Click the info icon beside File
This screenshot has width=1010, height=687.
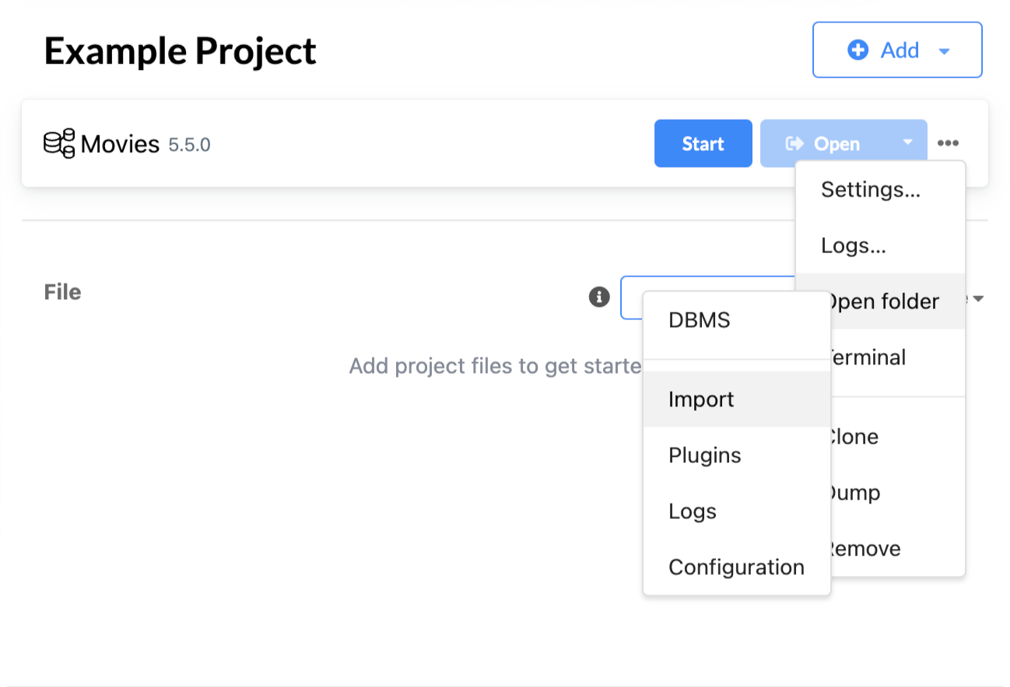point(599,297)
